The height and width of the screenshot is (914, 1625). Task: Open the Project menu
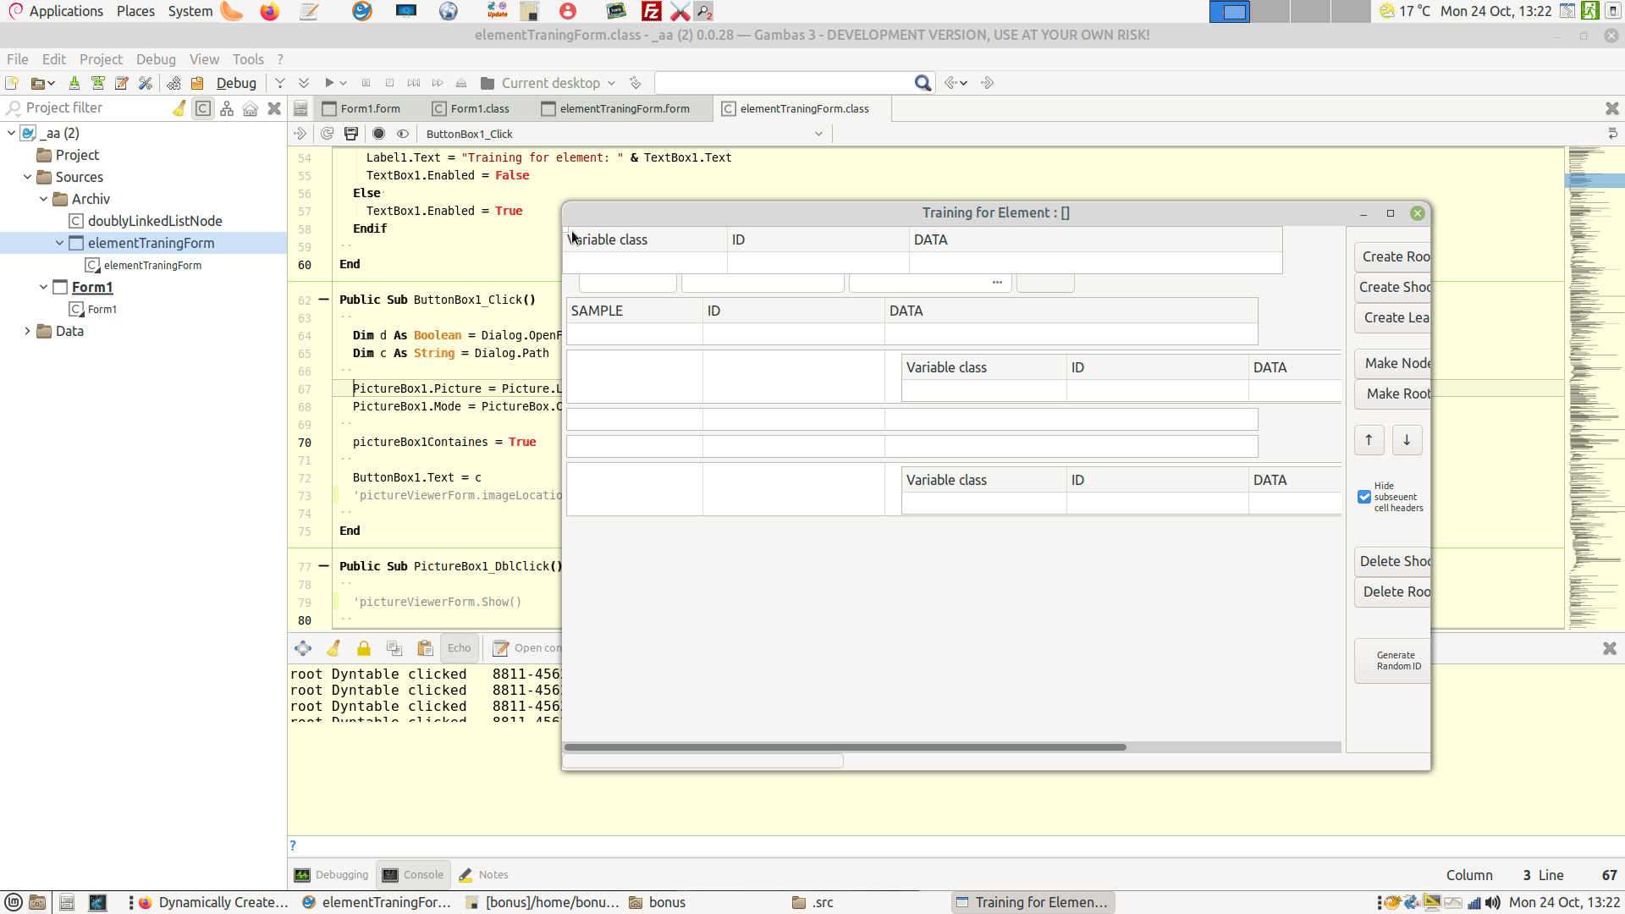101,59
